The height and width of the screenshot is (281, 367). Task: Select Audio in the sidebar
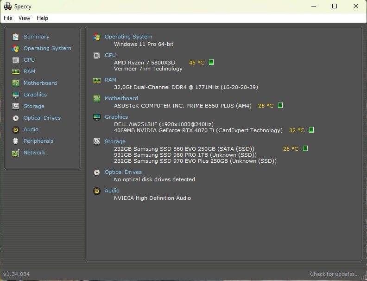[x=31, y=129]
